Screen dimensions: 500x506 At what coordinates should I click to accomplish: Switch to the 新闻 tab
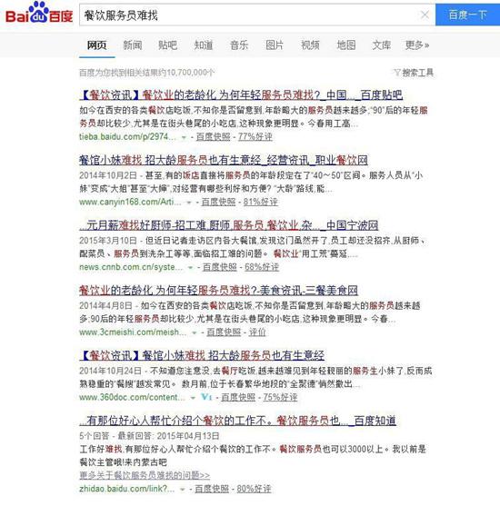[x=133, y=45]
